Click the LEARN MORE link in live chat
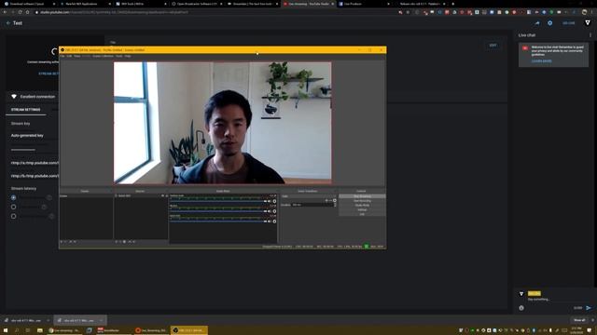This screenshot has height=335, width=597. [x=541, y=60]
